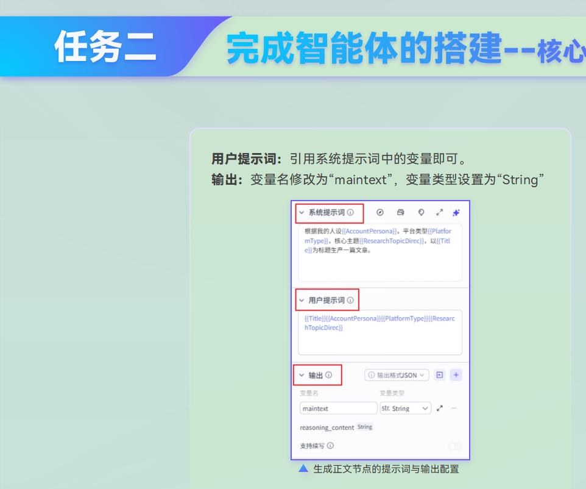The width and height of the screenshot is (586, 489).
Task: Click the 变量类型 column label
Action: 392,393
